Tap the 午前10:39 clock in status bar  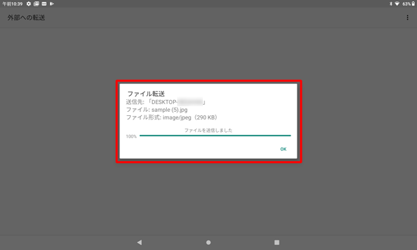[13, 3]
